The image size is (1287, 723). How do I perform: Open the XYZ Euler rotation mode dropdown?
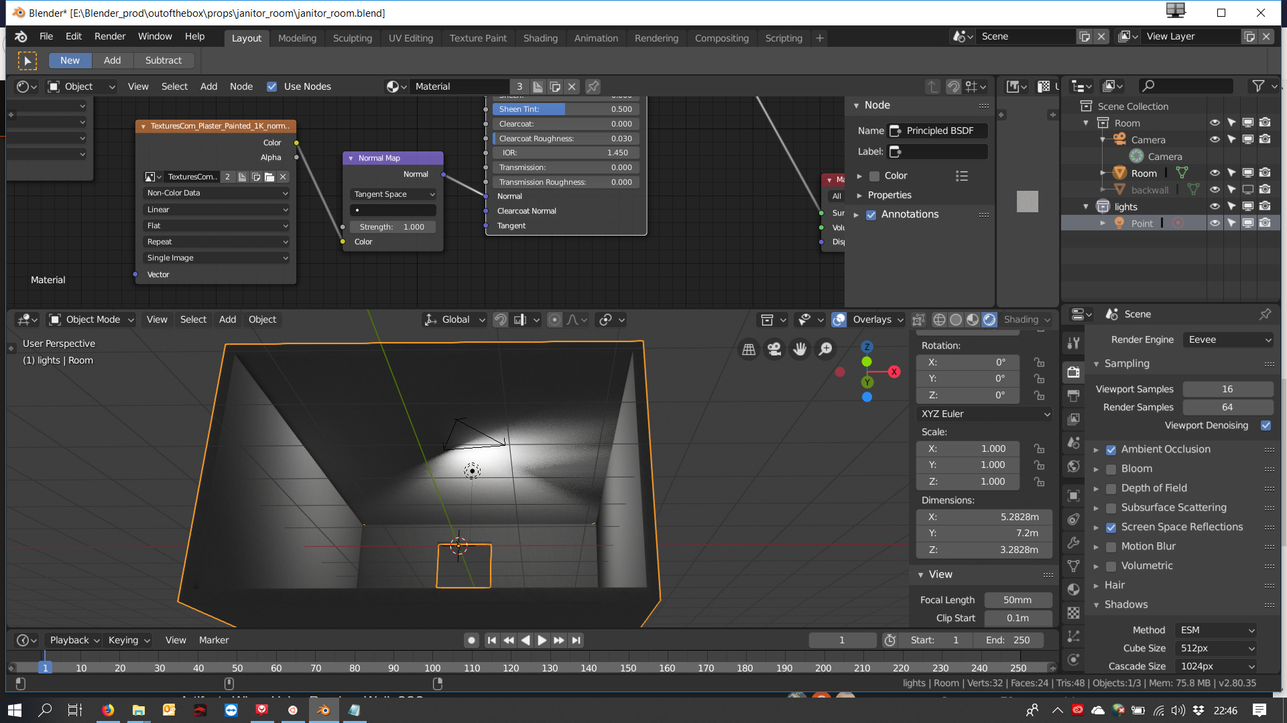(x=984, y=414)
